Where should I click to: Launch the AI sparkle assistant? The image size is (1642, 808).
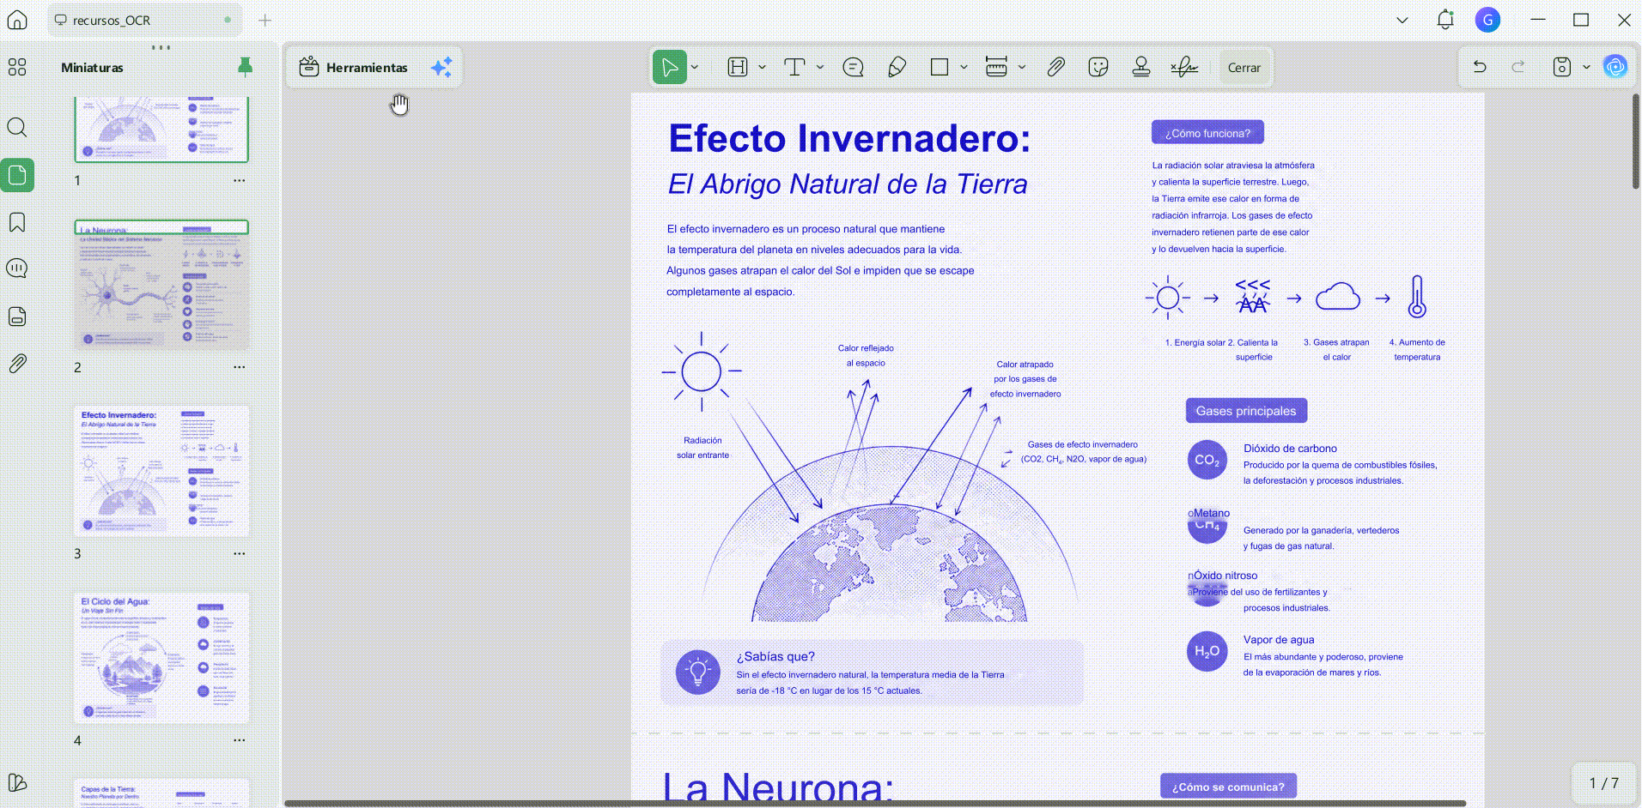coord(441,67)
